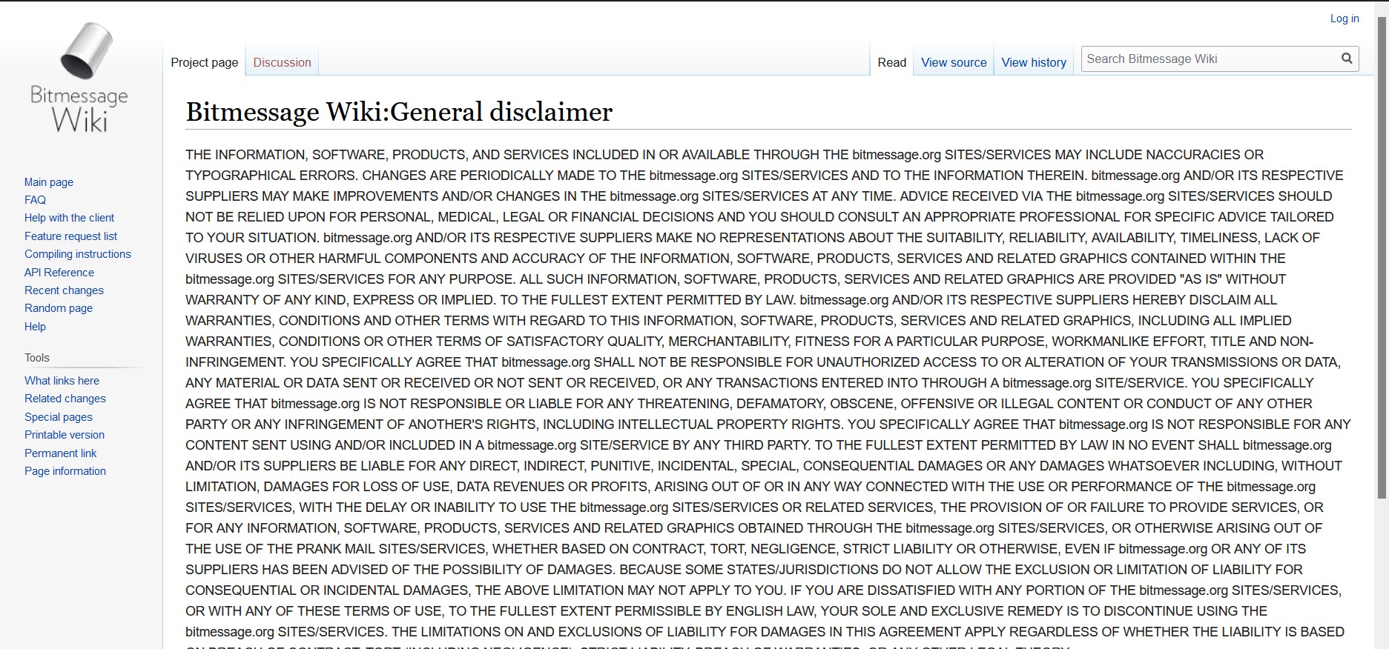Open Related changes tool link
Viewport: 1389px width, 649px height.
65,399
